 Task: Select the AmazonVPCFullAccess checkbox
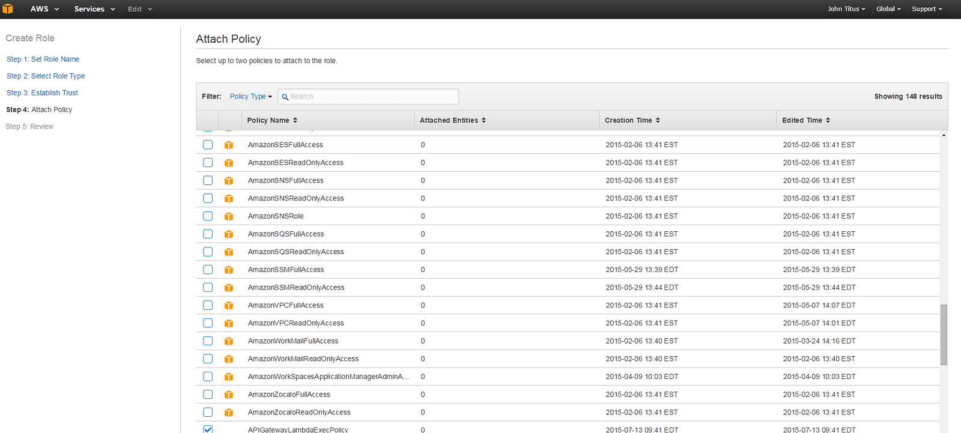click(208, 305)
